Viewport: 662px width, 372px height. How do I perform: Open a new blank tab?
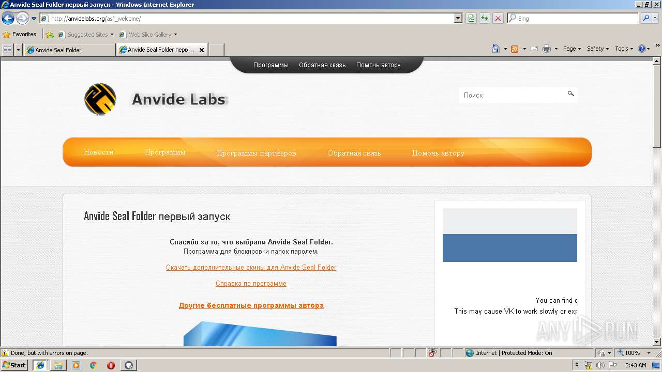coord(217,50)
